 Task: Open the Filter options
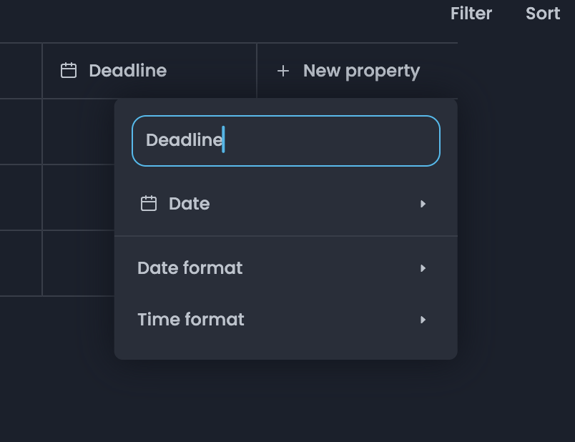tap(471, 14)
